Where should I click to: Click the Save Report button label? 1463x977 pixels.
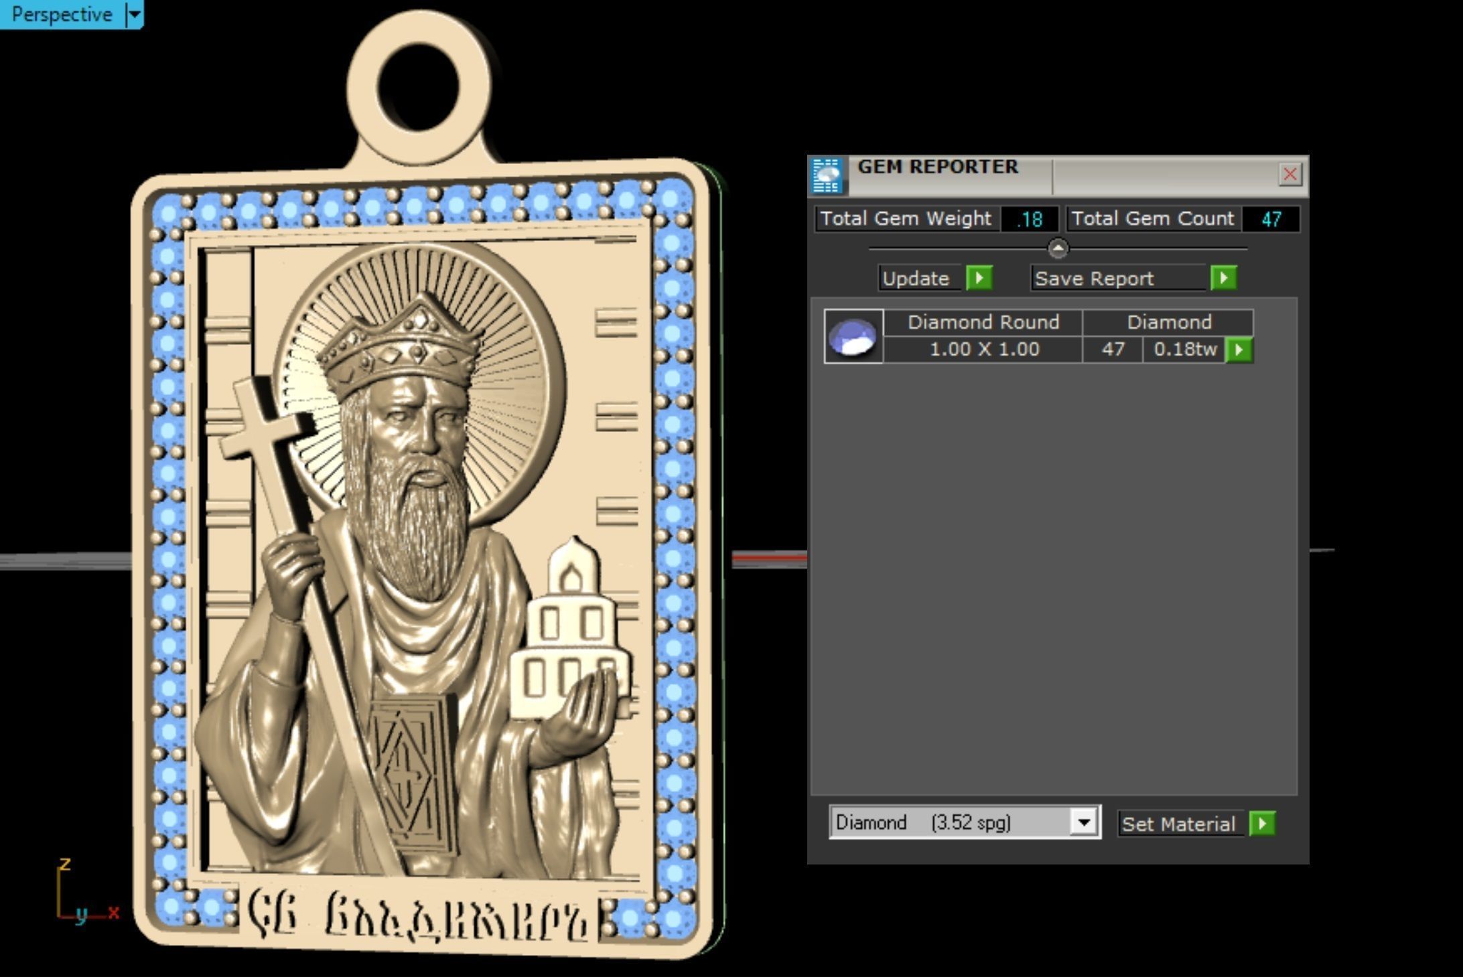tap(1119, 278)
